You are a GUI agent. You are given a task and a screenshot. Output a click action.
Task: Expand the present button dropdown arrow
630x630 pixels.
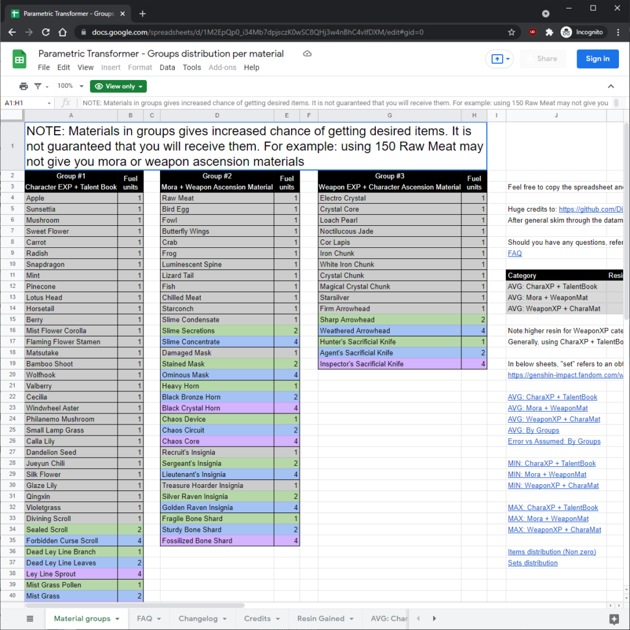[x=508, y=59]
